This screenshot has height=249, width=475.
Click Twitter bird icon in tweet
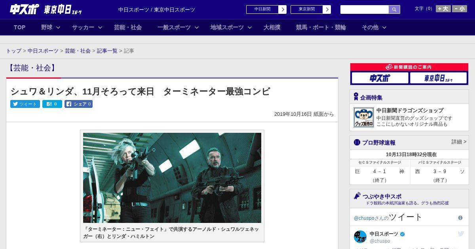pos(461,234)
